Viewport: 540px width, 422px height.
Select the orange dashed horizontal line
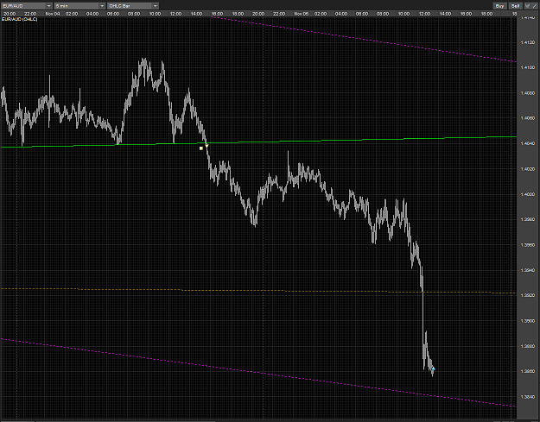coord(258,291)
